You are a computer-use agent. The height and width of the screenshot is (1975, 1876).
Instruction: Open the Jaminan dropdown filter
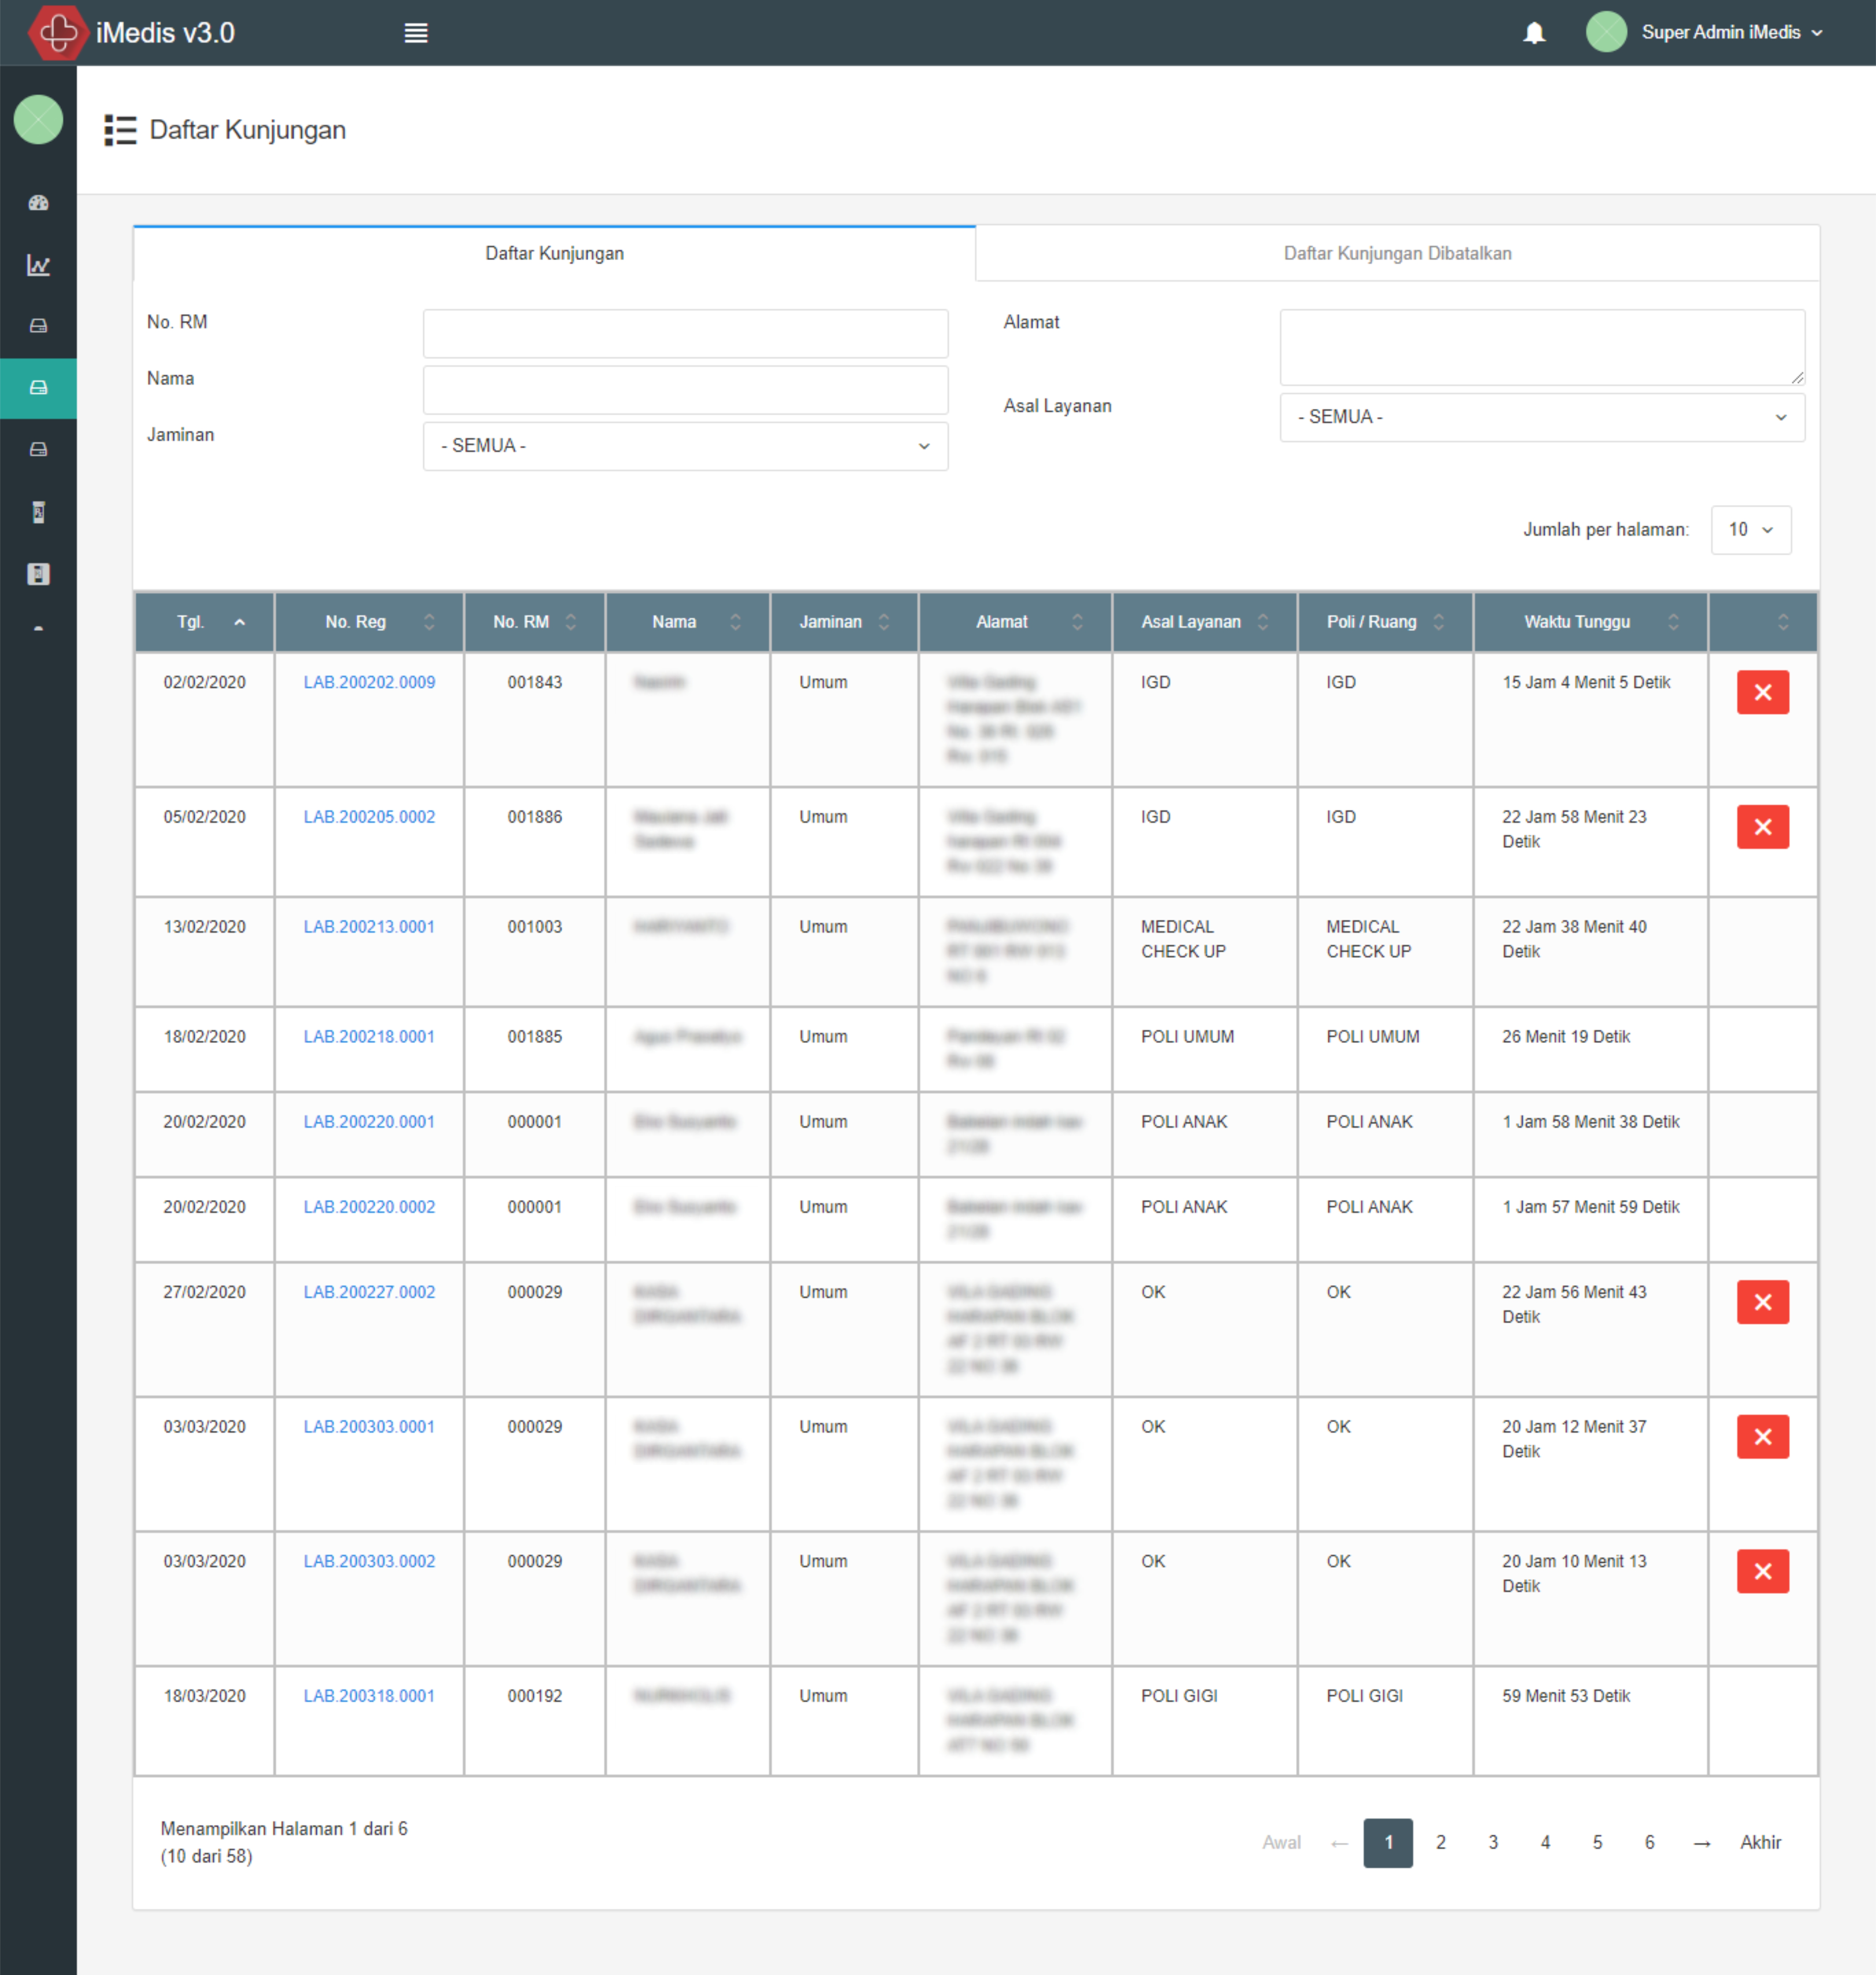685,446
